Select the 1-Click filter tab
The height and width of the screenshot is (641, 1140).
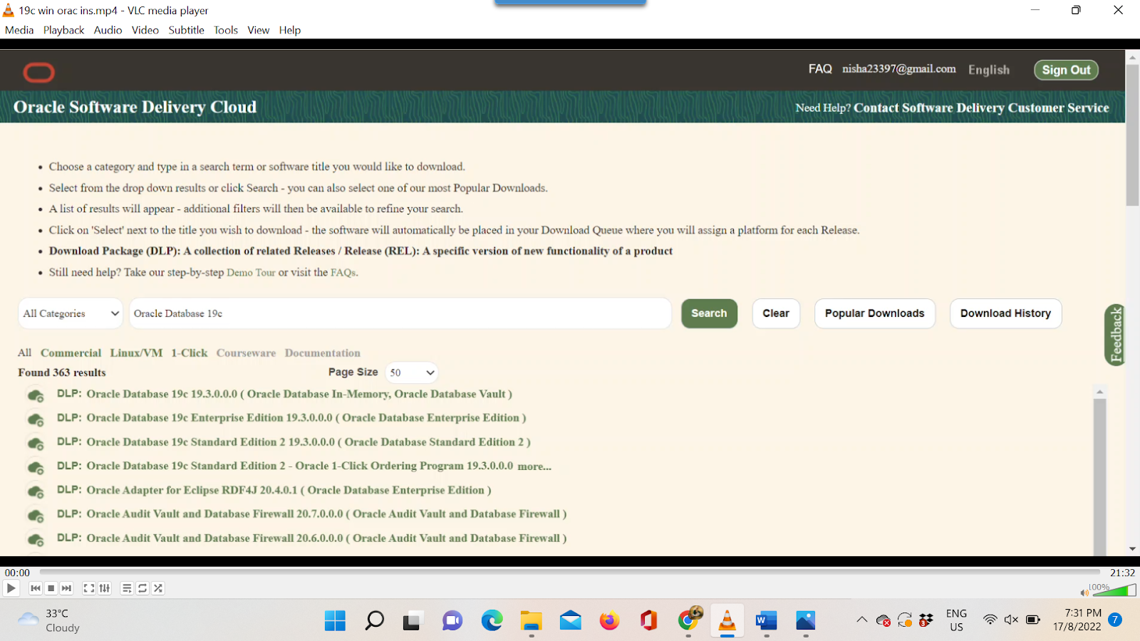tap(190, 353)
